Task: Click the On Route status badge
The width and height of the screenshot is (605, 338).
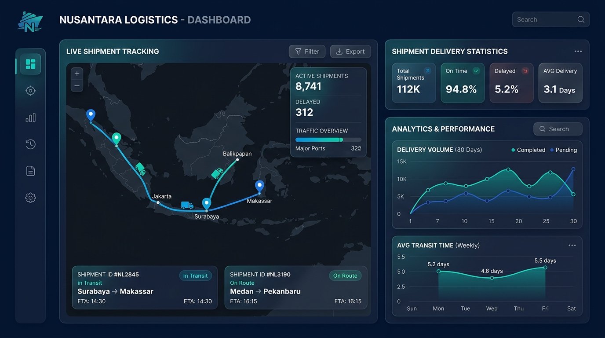Action: click(x=345, y=276)
